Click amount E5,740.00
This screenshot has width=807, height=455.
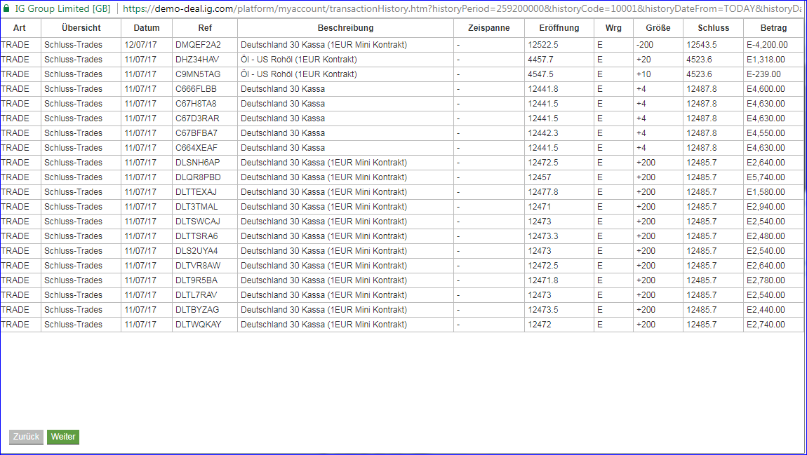766,177
